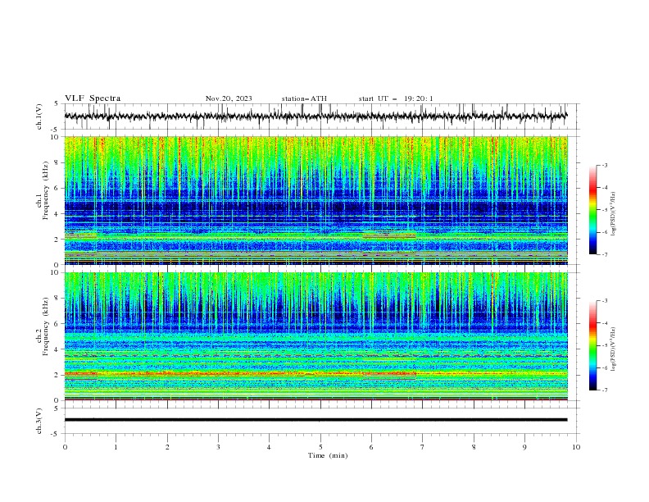Click the "ch.1(V)" vertical axis label
The height and width of the screenshot is (502, 649).
[39, 116]
